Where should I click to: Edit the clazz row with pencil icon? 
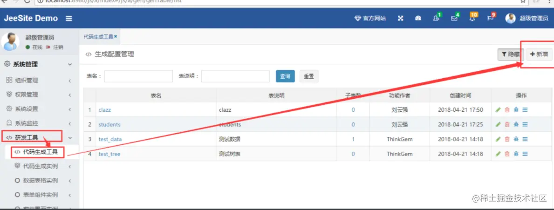pos(498,110)
